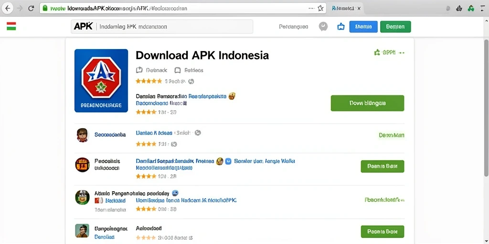This screenshot has width=489, height=244.
Task: Bookmark page with star icon in address bar
Action: click(320, 9)
